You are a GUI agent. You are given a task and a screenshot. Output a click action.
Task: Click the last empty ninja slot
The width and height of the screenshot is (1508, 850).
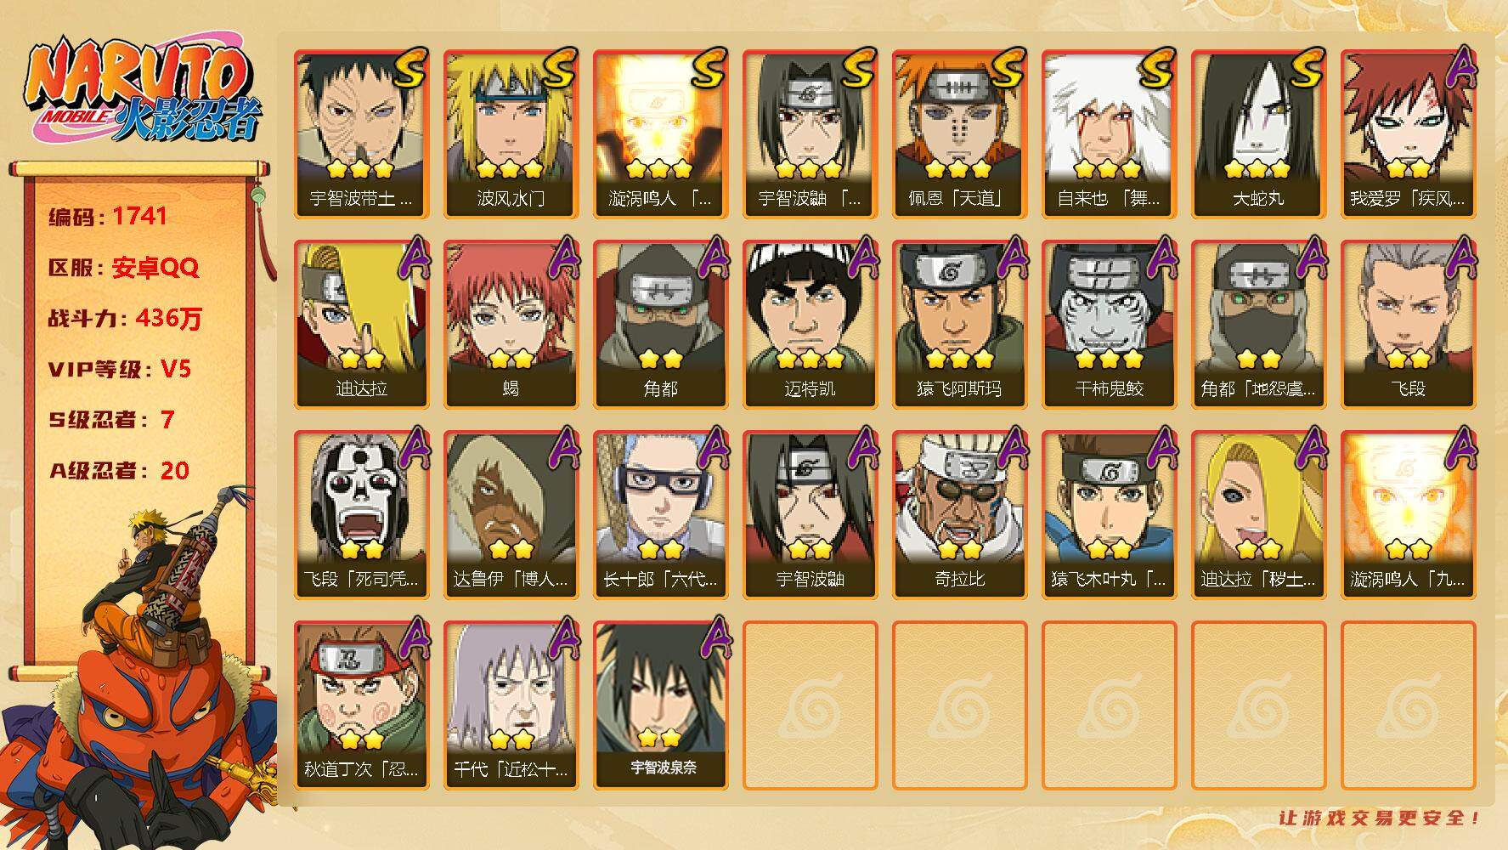(x=1408, y=705)
